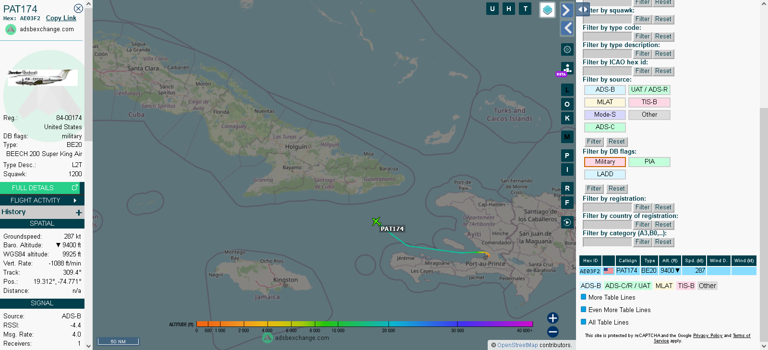The width and height of the screenshot is (768, 350).
Task: Click the type code filter input
Action: tap(607, 36)
